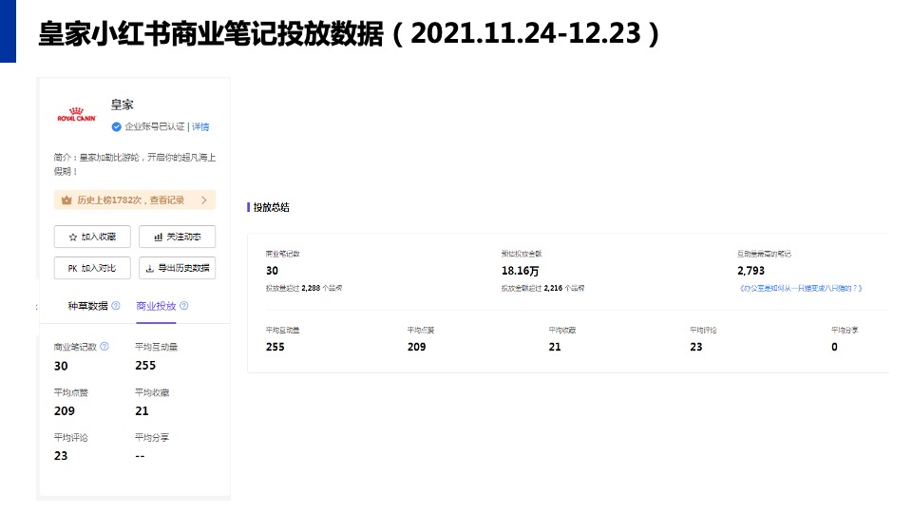The height and width of the screenshot is (513, 912).
Task: Click the 投放总结 section heading
Action: click(271, 208)
